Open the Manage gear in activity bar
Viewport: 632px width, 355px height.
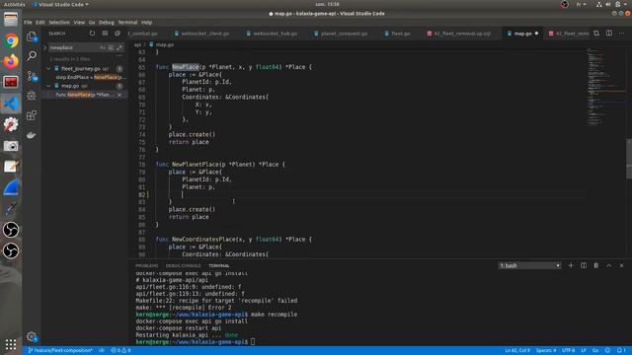coord(32,336)
